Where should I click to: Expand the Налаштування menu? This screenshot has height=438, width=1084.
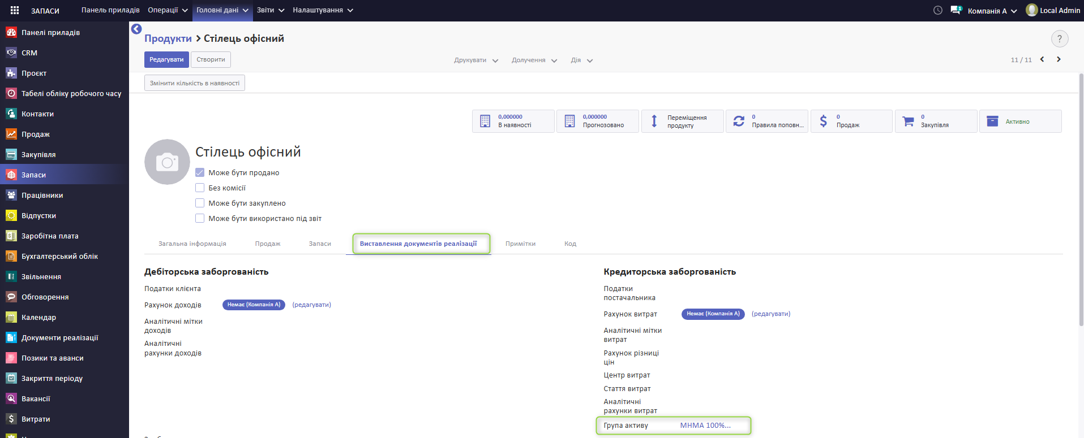(x=323, y=10)
